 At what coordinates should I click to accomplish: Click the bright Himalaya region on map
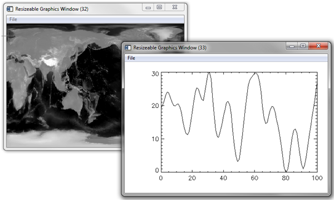tap(50, 61)
